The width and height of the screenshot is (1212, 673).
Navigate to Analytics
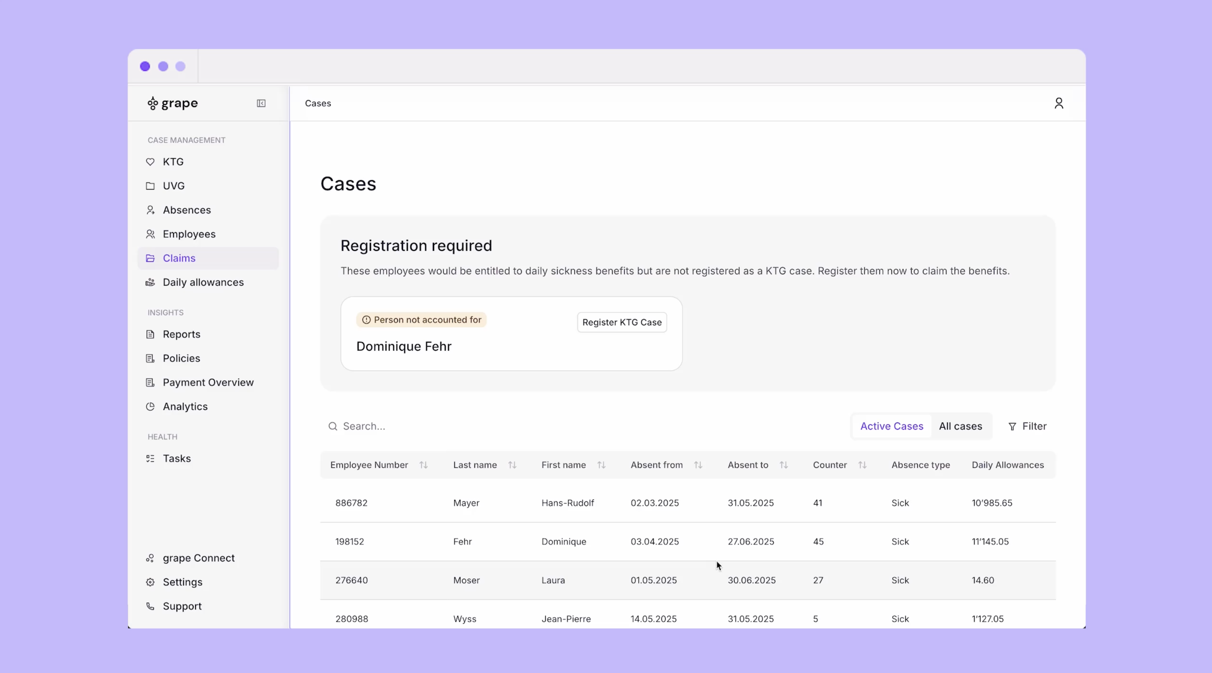(208, 406)
